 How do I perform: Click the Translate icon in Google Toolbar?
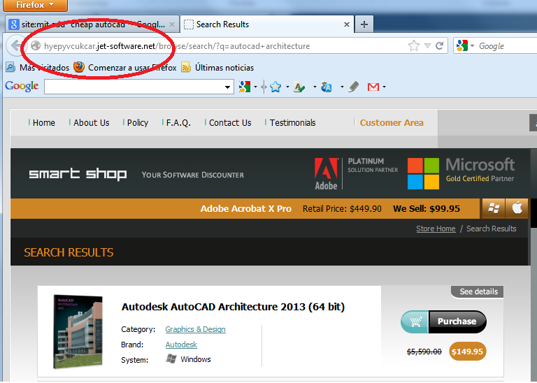(x=327, y=87)
